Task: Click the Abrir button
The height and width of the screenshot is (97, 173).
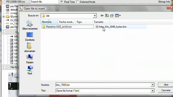Action: point(166,85)
